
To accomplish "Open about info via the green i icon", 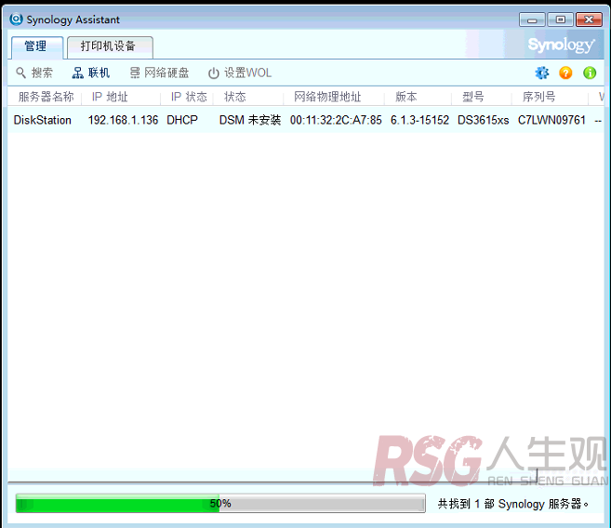I will (590, 73).
